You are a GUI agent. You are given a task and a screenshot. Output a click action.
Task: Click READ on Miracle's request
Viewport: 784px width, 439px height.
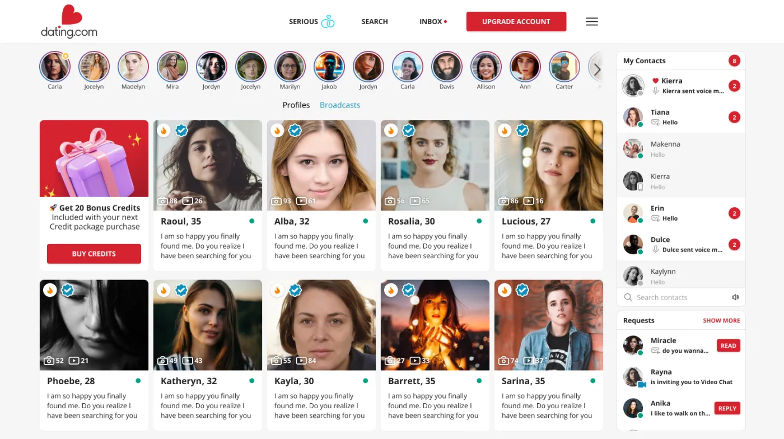pos(728,345)
